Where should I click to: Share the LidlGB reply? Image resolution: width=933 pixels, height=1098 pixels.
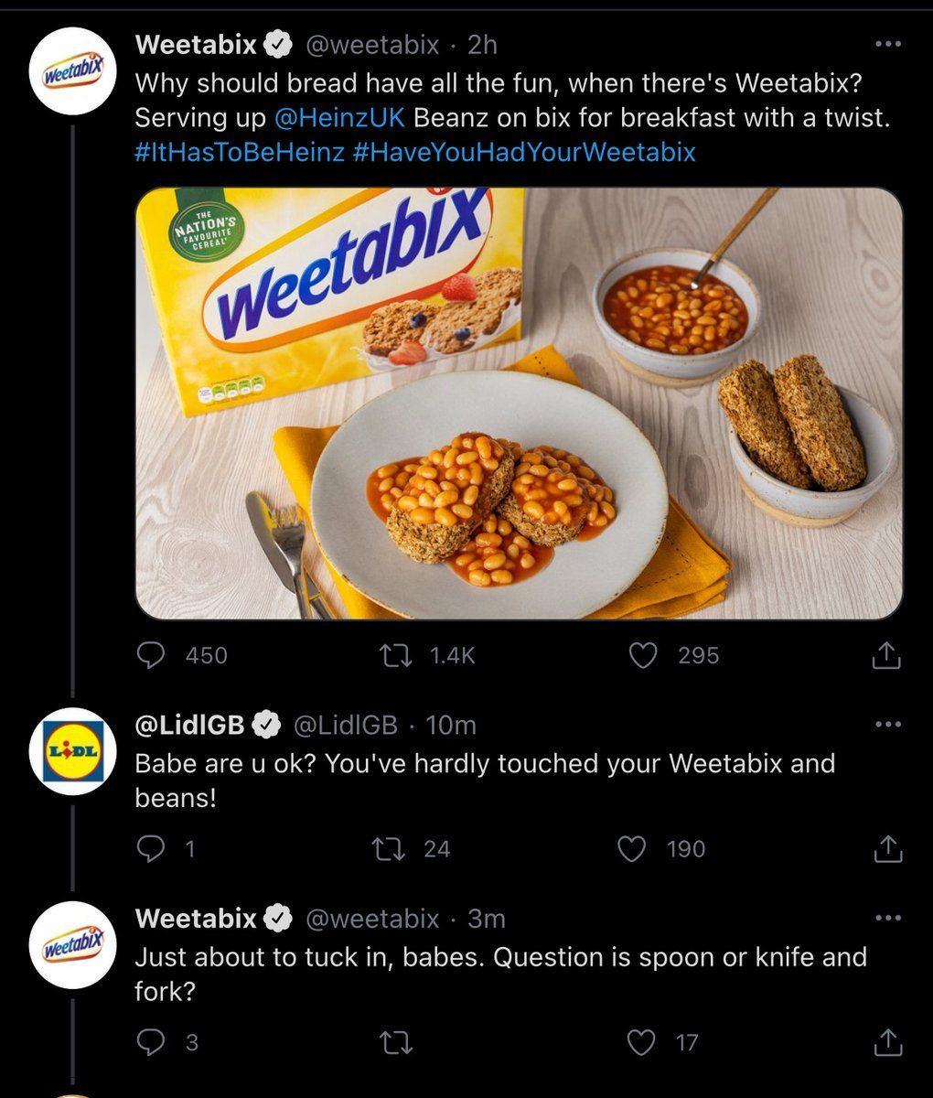(x=887, y=849)
